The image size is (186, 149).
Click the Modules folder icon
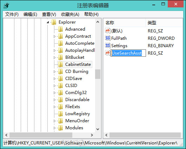point(60,128)
